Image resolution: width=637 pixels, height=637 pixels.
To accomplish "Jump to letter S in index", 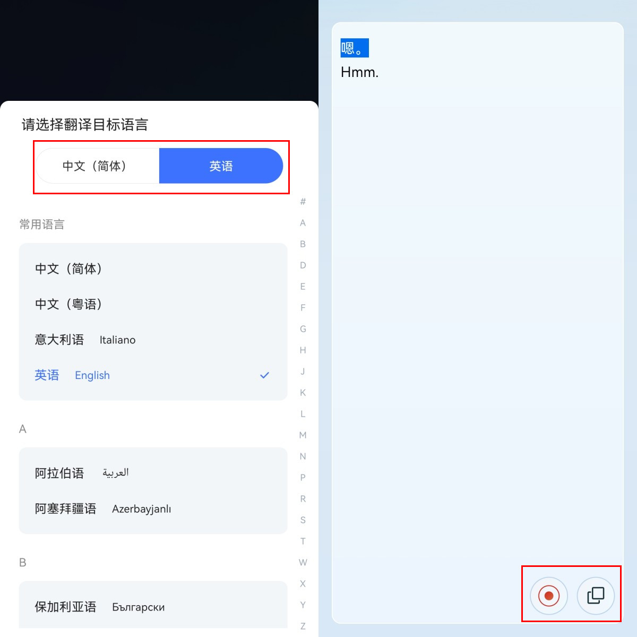I will coord(303,520).
